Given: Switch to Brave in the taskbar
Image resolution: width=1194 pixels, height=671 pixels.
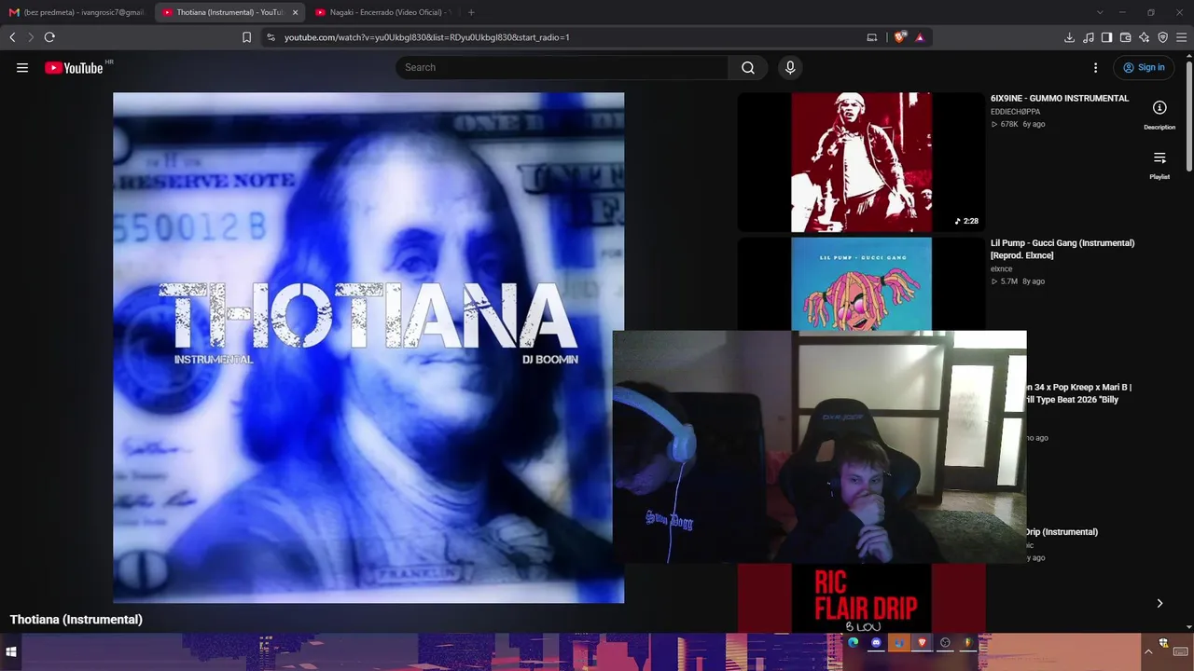Looking at the screenshot, I should 923,642.
